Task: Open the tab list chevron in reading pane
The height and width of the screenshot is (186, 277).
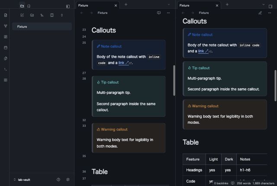Action: pyautogui.click(x=264, y=4)
